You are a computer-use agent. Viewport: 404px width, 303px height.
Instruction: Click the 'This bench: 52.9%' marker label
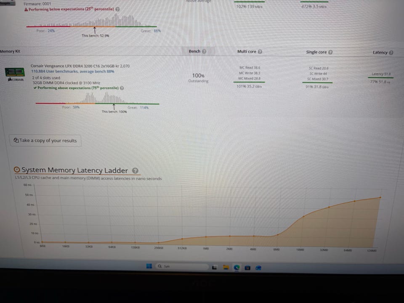pos(96,35)
